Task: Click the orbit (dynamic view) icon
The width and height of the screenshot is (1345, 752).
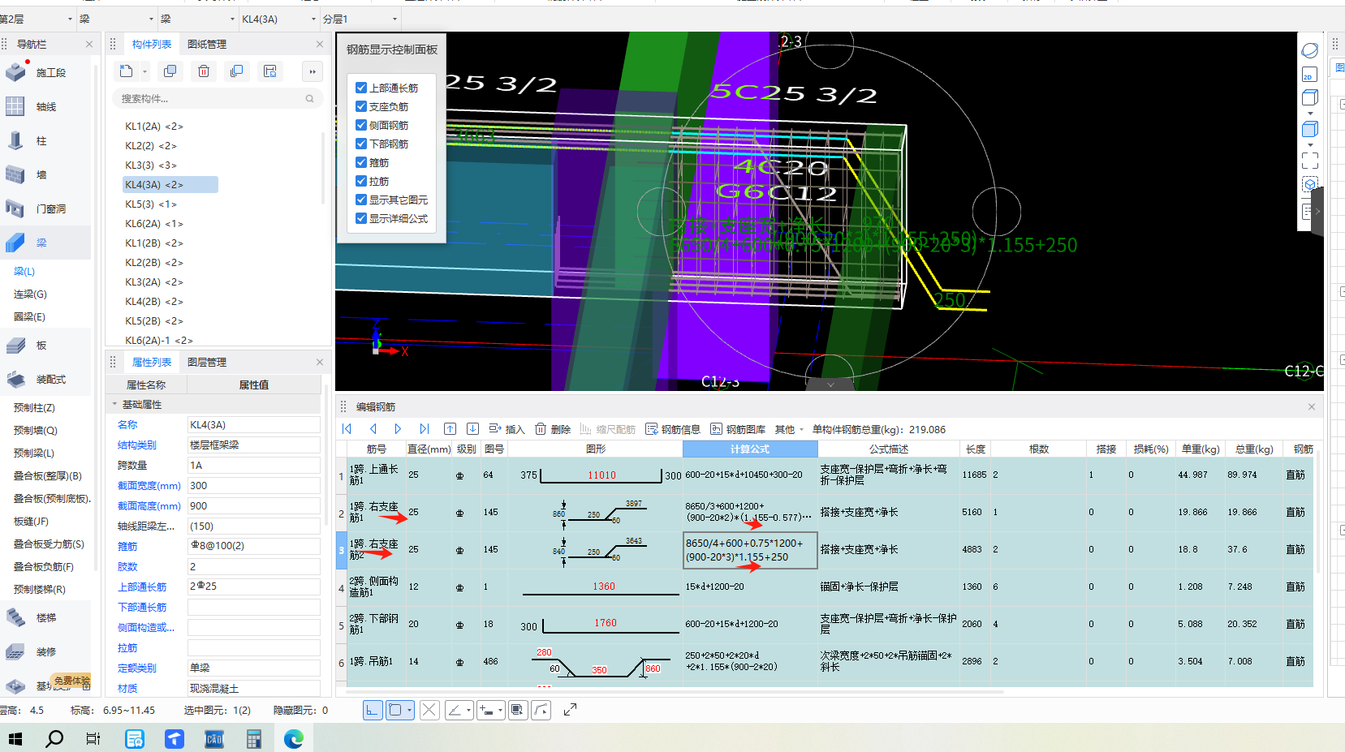Action: (1309, 50)
